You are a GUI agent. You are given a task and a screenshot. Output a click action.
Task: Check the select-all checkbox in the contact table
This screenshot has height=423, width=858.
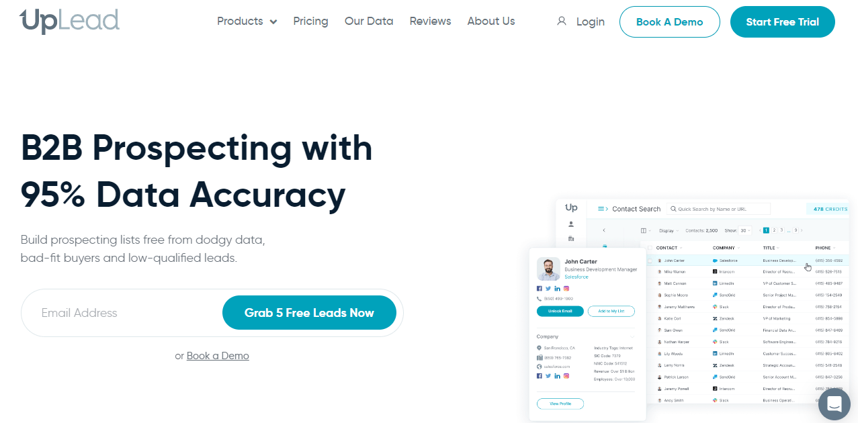(x=650, y=248)
